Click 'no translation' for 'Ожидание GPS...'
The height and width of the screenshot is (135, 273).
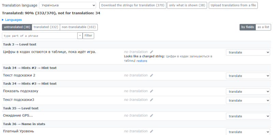point(135,116)
